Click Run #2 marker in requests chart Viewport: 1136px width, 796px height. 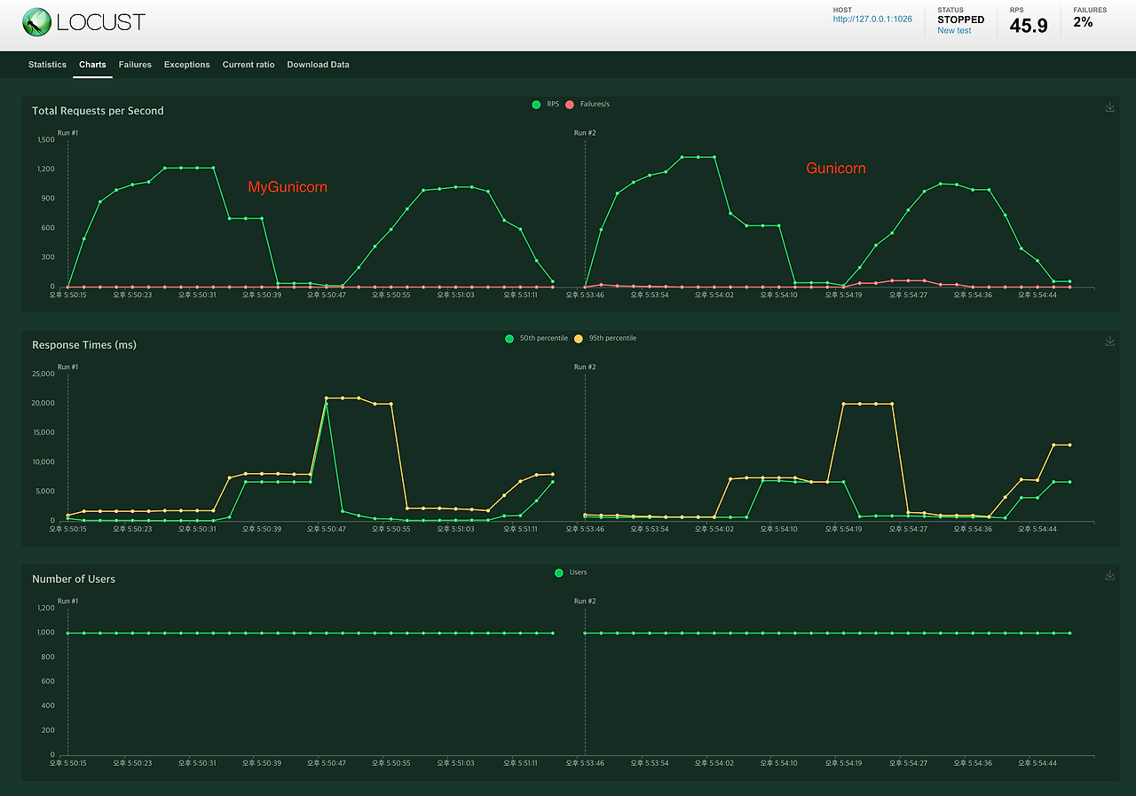585,133
